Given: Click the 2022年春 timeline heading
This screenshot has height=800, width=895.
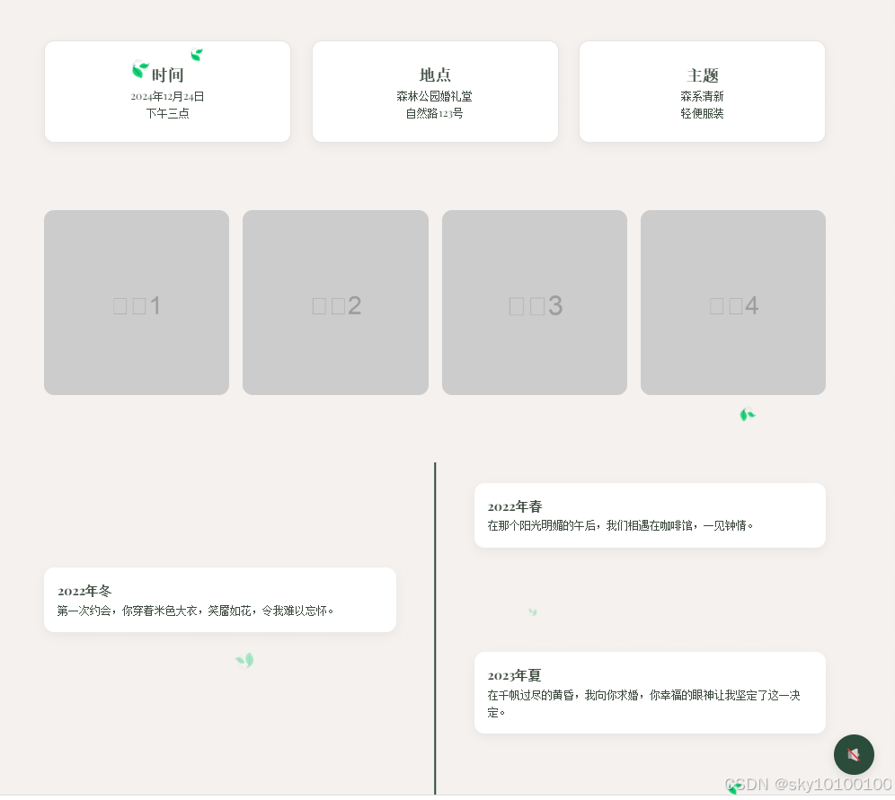Looking at the screenshot, I should pyautogui.click(x=514, y=506).
